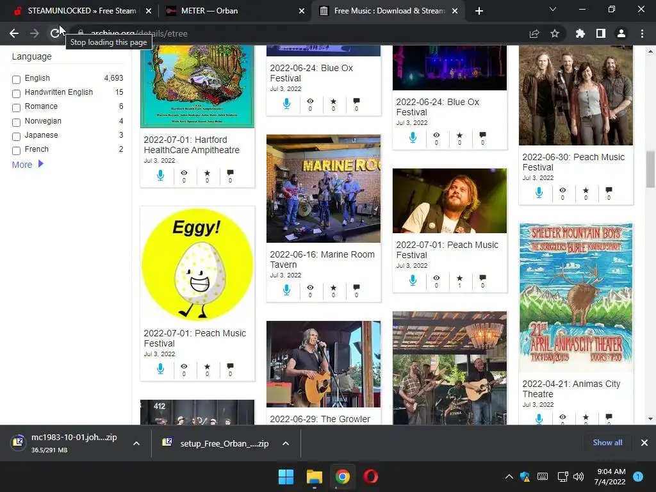The image size is (656, 492).
Task: Click the star icon under Eggy Peach Music Festival
Action: (x=207, y=366)
